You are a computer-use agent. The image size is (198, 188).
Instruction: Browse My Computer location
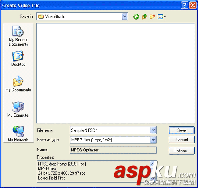point(18,109)
